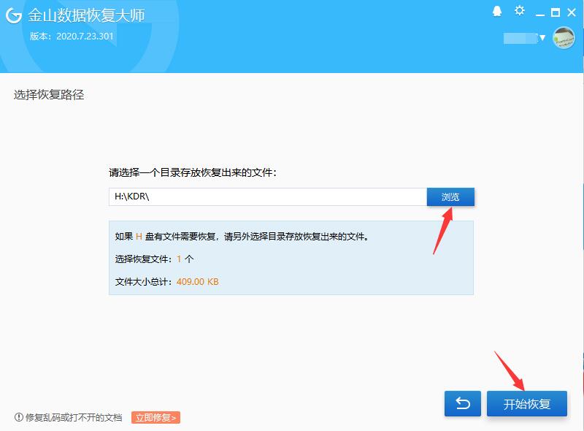The height and width of the screenshot is (431, 584).
Task: Open the QQ customer service icon
Action: (x=497, y=12)
